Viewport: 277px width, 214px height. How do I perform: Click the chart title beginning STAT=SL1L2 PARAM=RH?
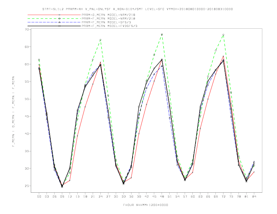[137, 9]
